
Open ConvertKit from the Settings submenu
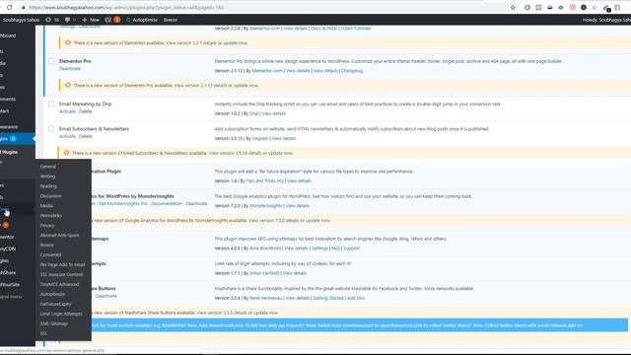tap(50, 254)
